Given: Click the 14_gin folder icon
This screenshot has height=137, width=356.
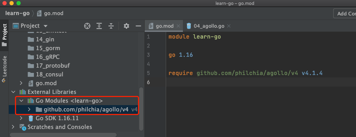Looking at the screenshot, I should pos(30,40).
